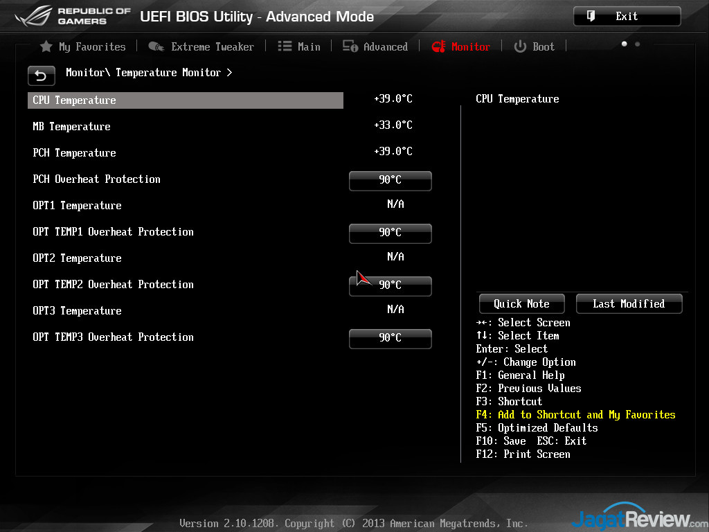Click the MB temperature value +33.0°C
Viewport: 709px width, 532px height.
[x=393, y=125]
